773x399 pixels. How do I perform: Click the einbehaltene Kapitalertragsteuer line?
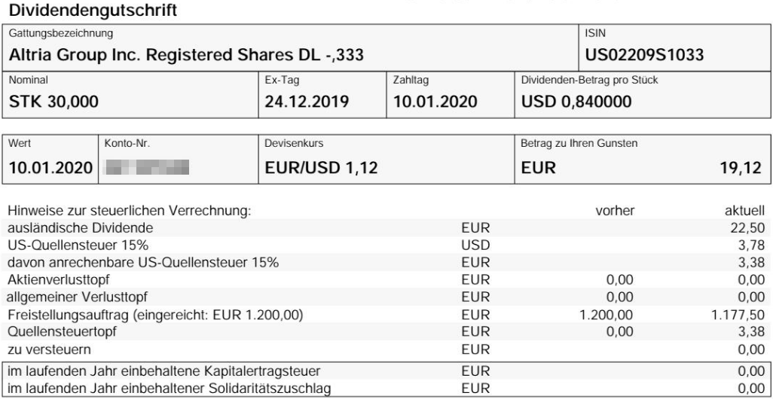point(386,371)
